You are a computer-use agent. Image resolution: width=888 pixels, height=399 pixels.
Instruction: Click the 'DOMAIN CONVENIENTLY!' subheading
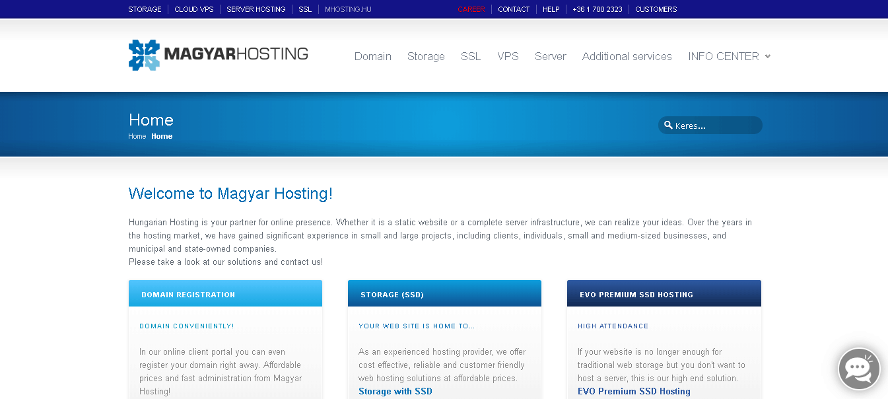pyautogui.click(x=187, y=326)
